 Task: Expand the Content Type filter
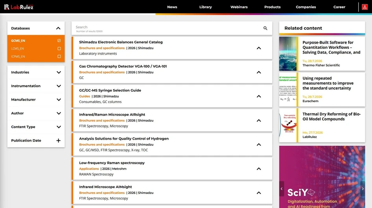point(59,127)
